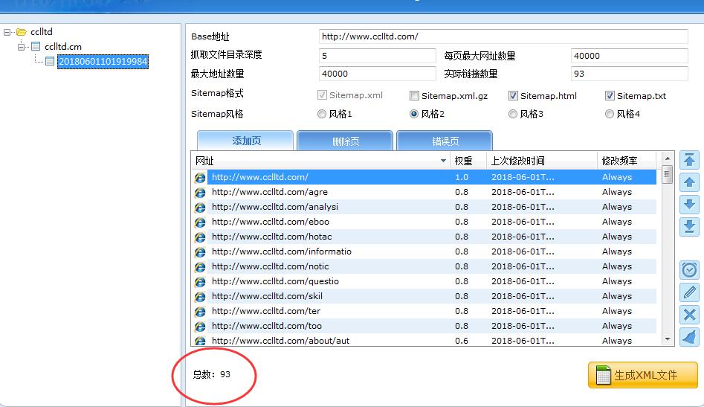The height and width of the screenshot is (407, 704).
Task: Click the 总数: 93 total label
Action: point(211,374)
